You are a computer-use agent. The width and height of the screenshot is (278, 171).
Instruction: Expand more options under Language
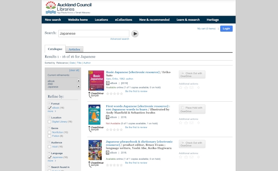click(x=52, y=161)
